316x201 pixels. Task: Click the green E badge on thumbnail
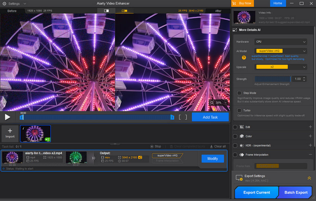point(48,139)
